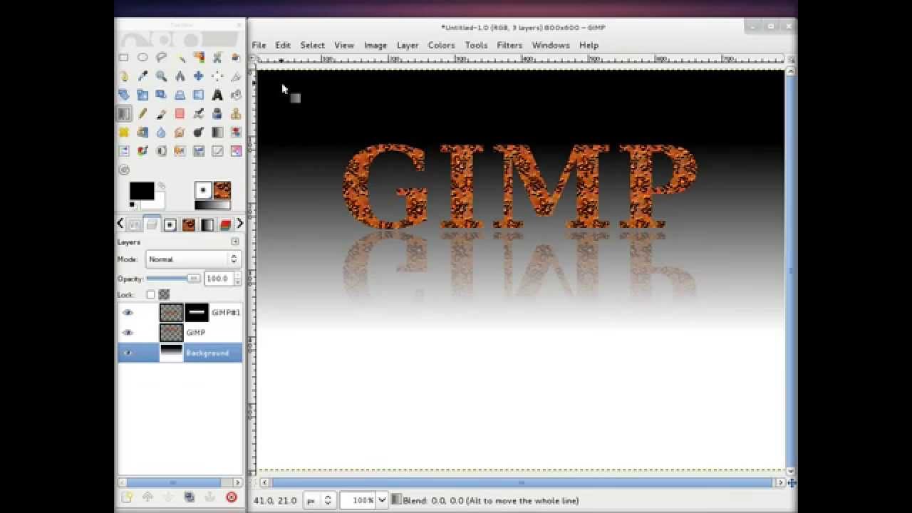Select the Pencil tool
The width and height of the screenshot is (912, 513).
pyautogui.click(x=142, y=113)
